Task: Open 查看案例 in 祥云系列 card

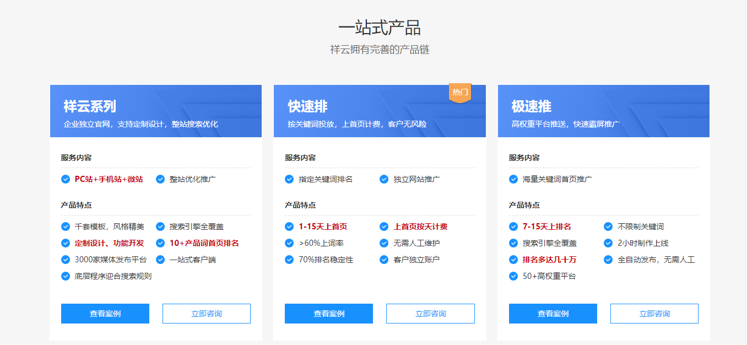Action: click(x=105, y=314)
